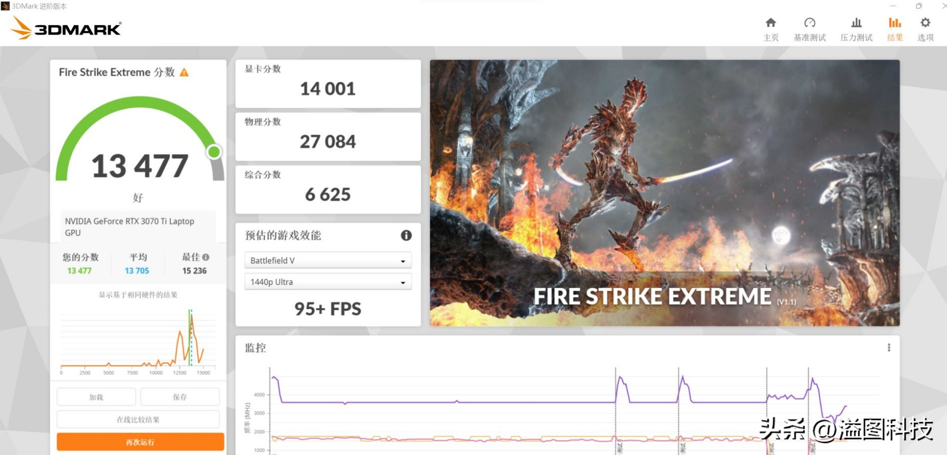Click the 好 rating label under the score
947x455 pixels.
[138, 197]
